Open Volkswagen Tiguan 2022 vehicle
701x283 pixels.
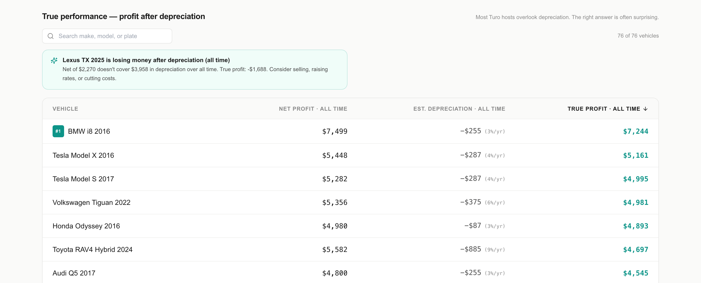click(91, 202)
